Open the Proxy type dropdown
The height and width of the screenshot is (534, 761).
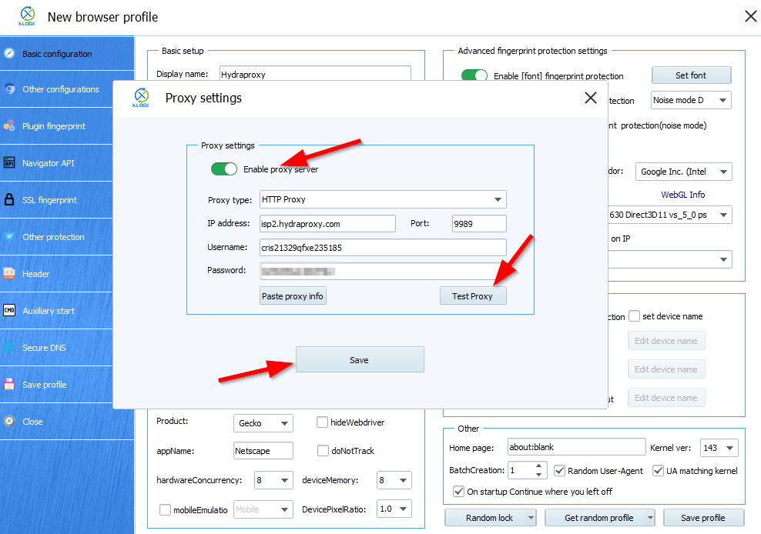click(383, 200)
